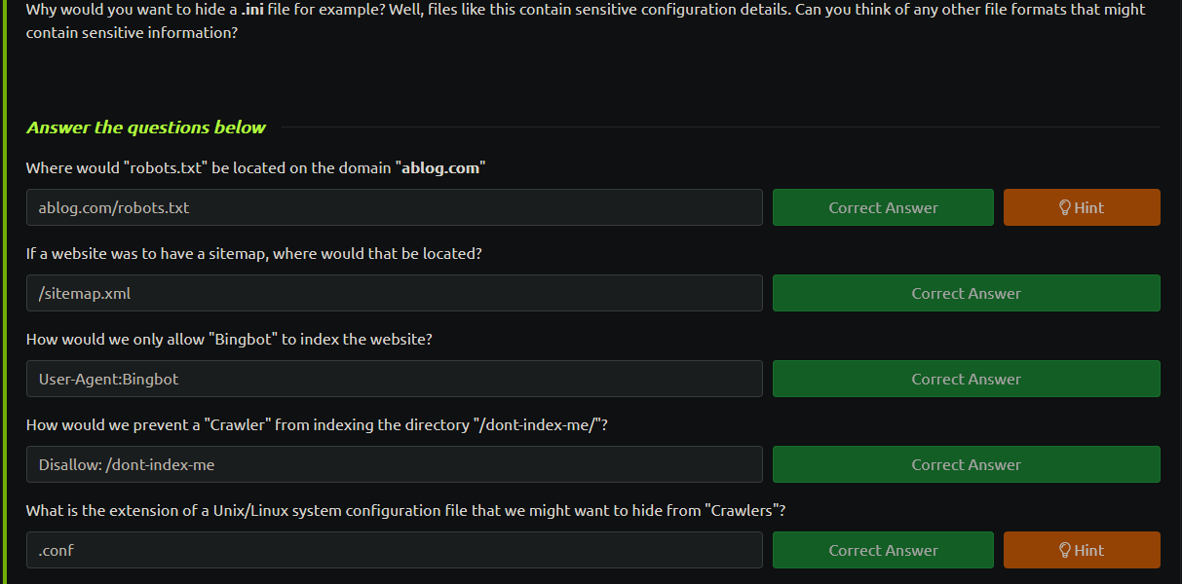Click Correct Answer beside the .conf field
The height and width of the screenshot is (584, 1182).
(883, 550)
